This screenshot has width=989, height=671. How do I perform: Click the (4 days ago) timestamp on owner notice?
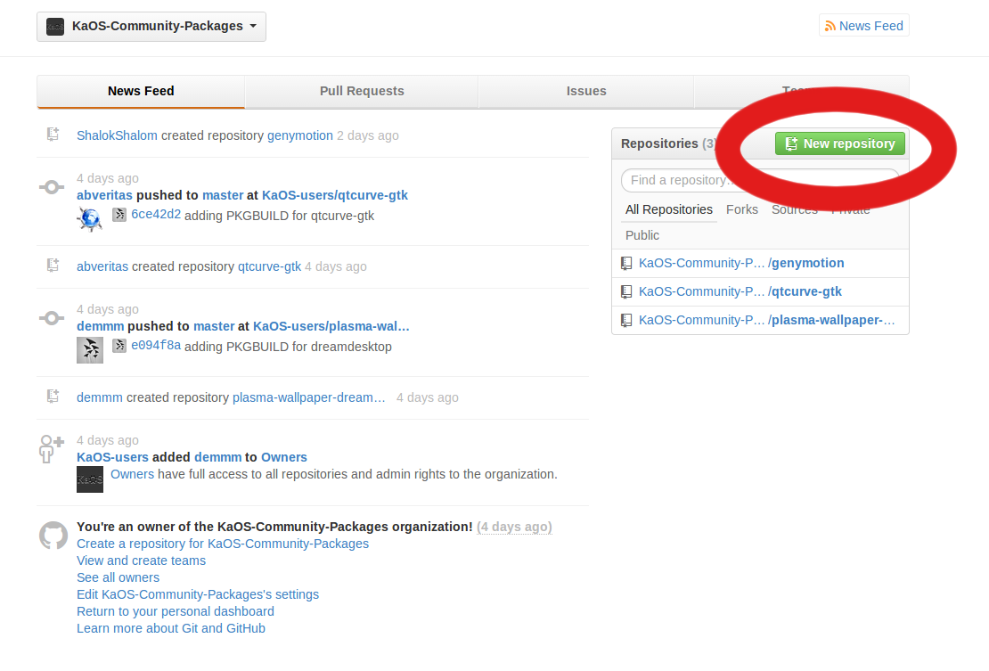click(x=514, y=527)
